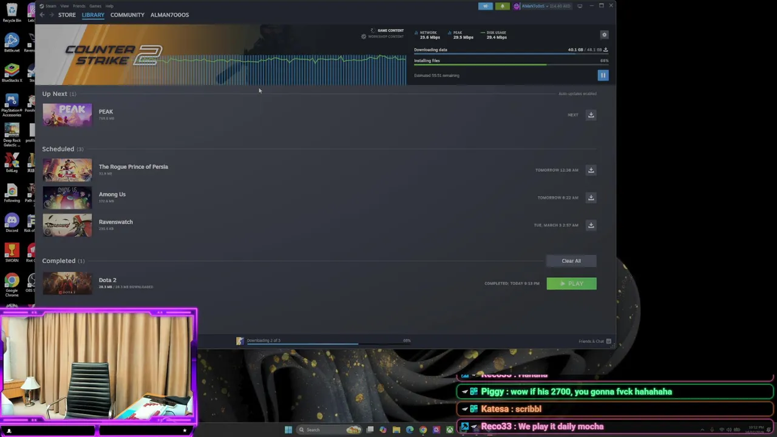Image resolution: width=777 pixels, height=437 pixels.
Task: Open BlueStacks X desktop shortcut
Action: coord(12,73)
